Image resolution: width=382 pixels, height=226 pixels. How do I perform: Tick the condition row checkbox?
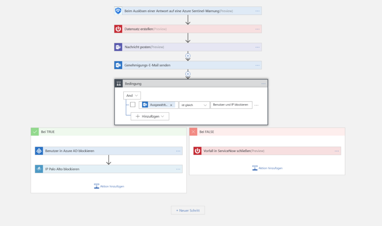(x=133, y=105)
